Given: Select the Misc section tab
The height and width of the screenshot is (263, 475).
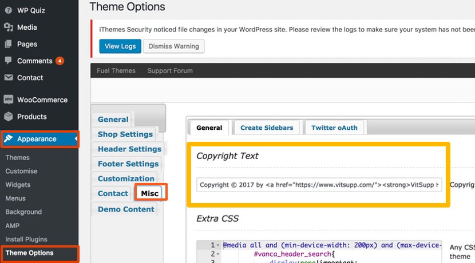Looking at the screenshot, I should point(150,193).
